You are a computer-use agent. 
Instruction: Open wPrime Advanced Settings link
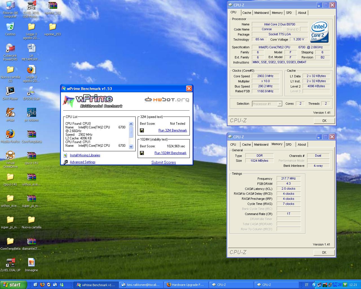pyautogui.click(x=83, y=162)
